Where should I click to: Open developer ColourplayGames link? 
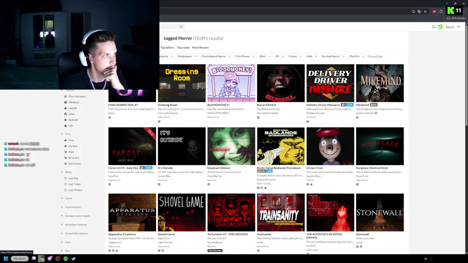[168, 113]
